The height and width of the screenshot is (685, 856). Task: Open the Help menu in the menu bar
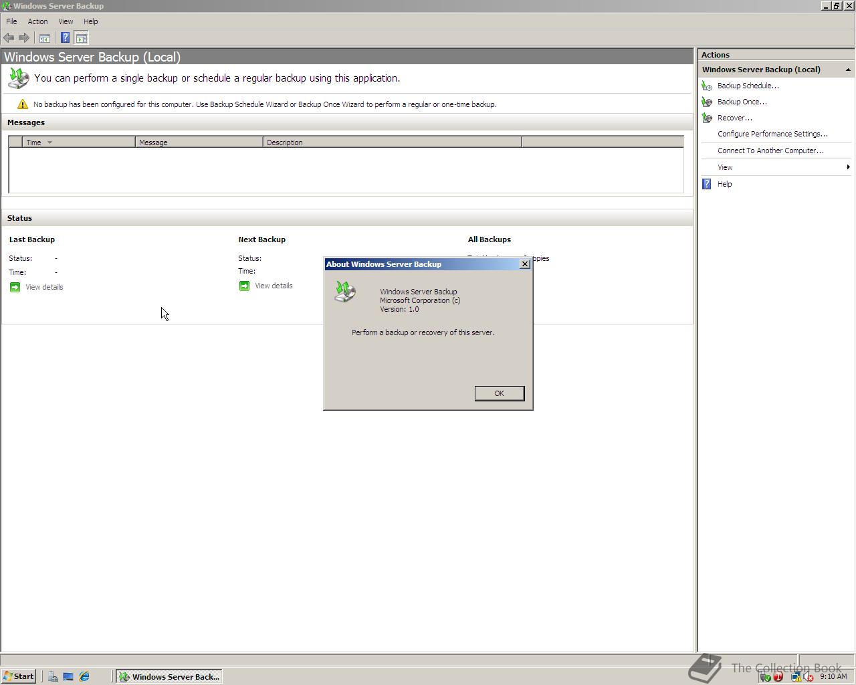click(90, 21)
